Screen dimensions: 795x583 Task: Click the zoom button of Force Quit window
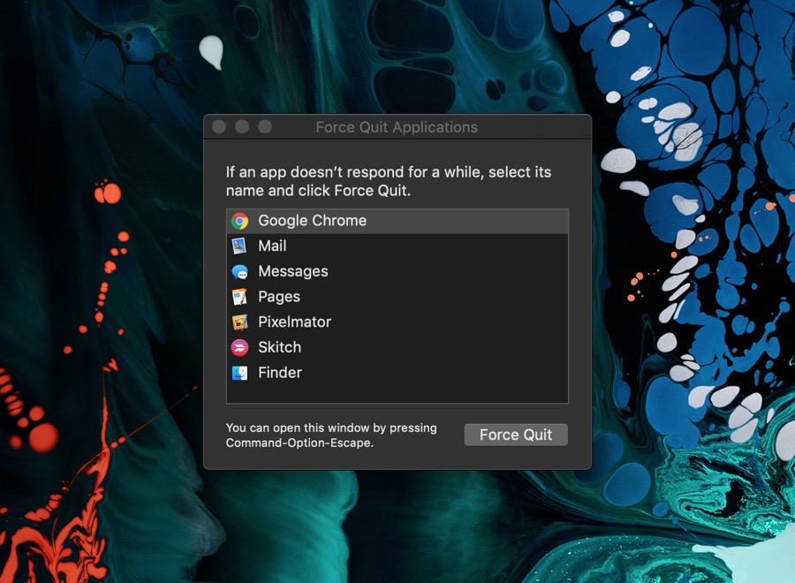[x=265, y=126]
